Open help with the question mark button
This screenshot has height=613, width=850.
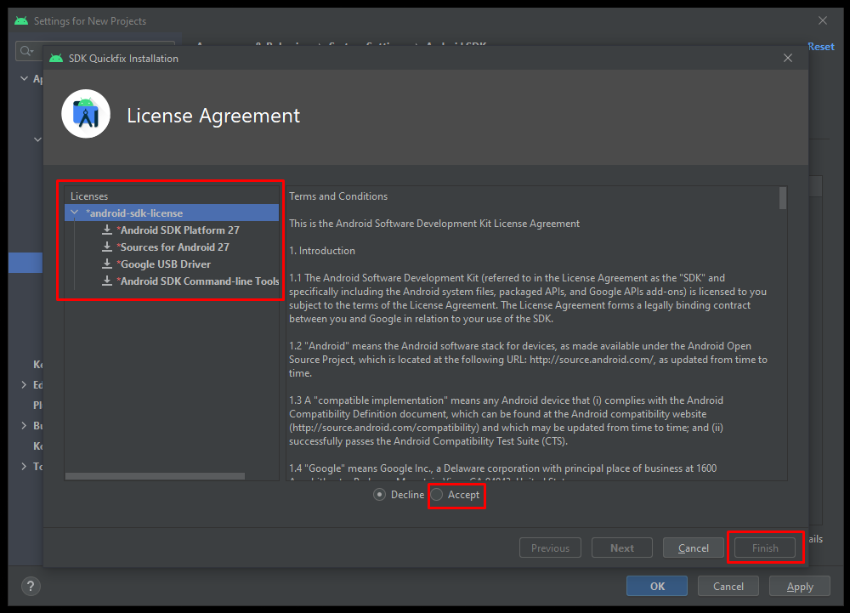tap(31, 586)
